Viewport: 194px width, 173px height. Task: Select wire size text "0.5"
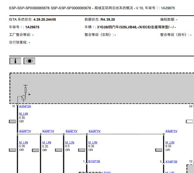coord(67,146)
